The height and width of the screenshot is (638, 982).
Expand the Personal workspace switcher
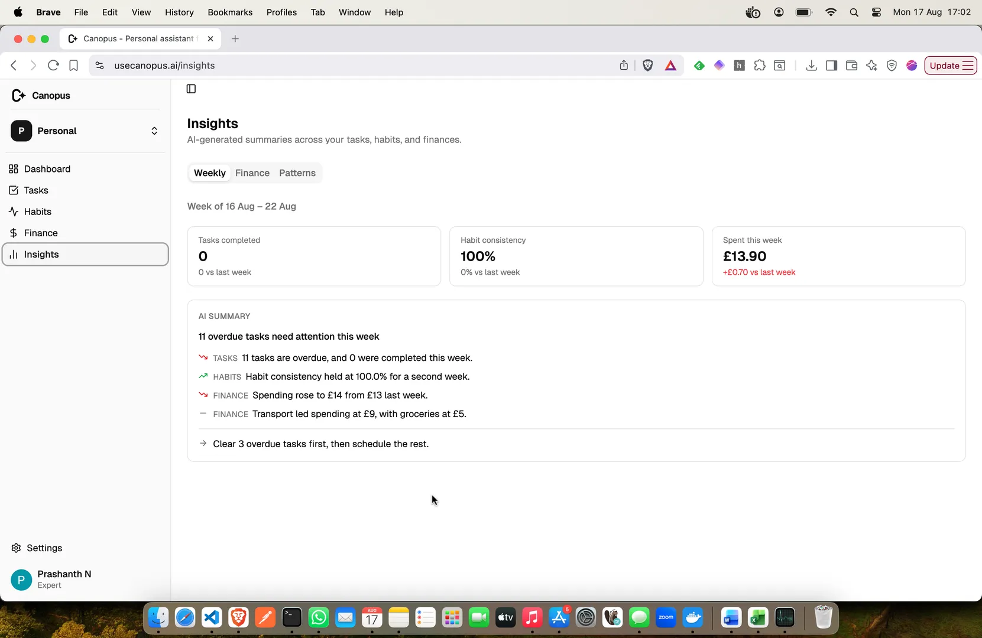[x=85, y=131]
